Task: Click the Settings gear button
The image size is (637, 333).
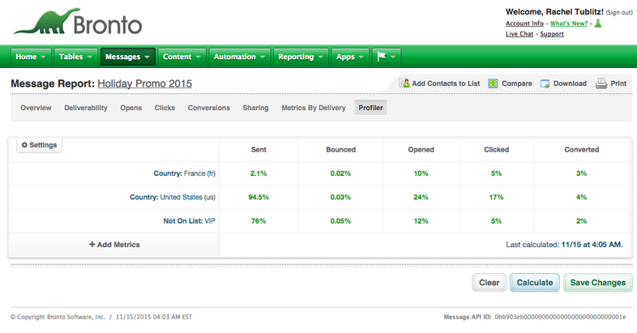Action: 39,145
